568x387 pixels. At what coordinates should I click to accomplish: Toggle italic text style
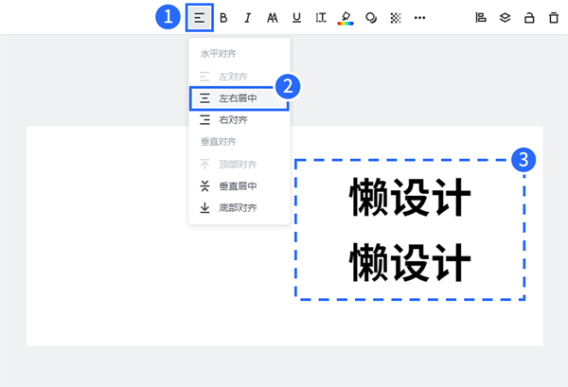coord(248,17)
